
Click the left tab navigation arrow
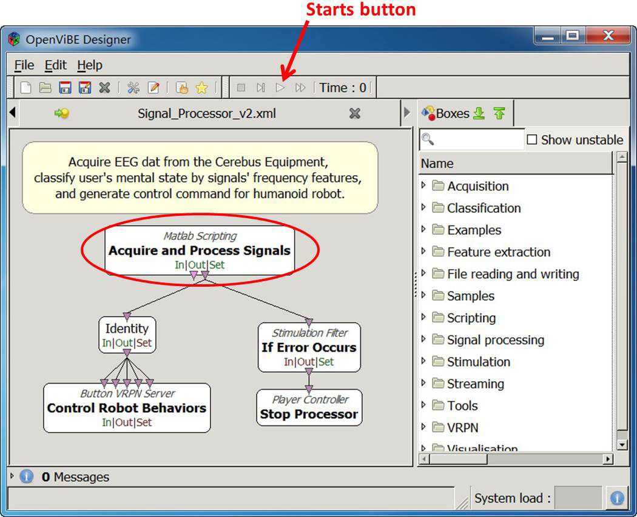coord(13,112)
